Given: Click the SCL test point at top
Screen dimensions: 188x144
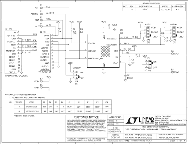Looking at the screenshot, I should (41, 7).
